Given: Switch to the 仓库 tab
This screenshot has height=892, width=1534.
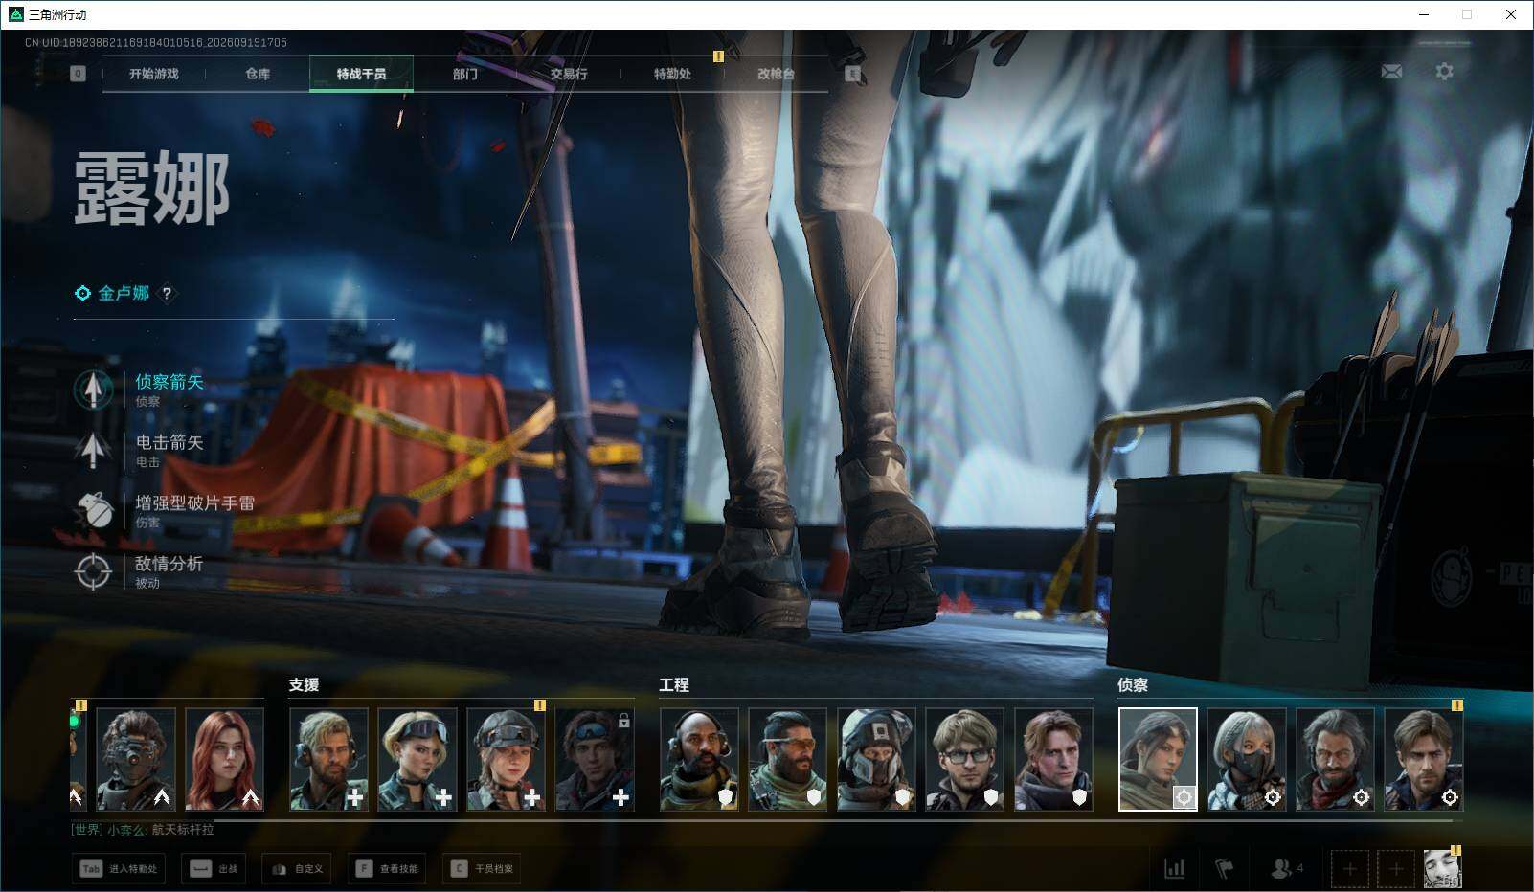Looking at the screenshot, I should [258, 74].
